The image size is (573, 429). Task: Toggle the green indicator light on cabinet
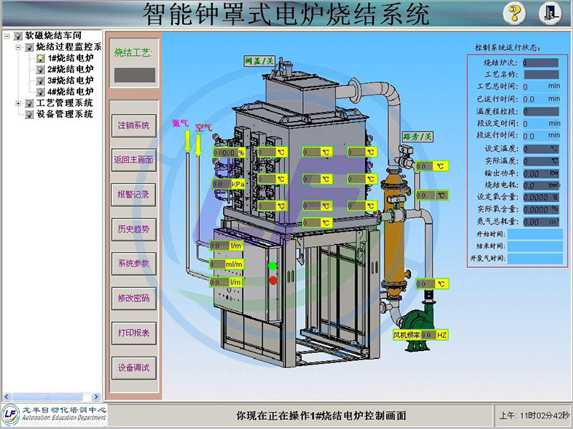coord(272,266)
